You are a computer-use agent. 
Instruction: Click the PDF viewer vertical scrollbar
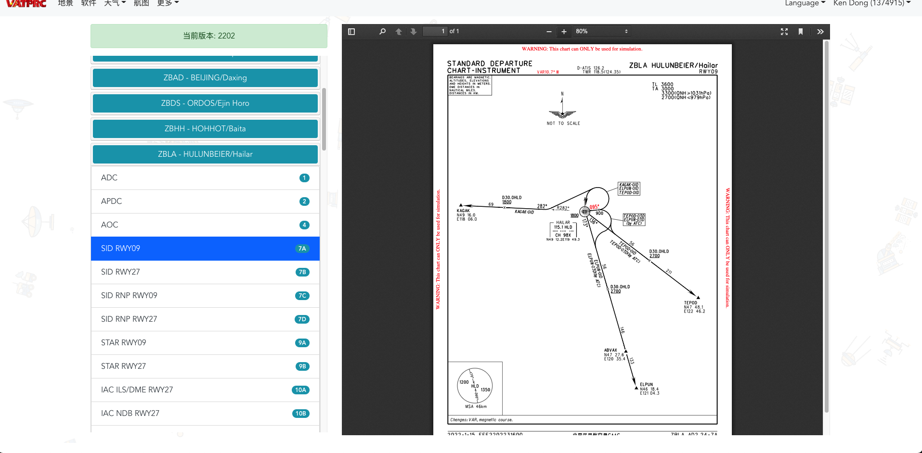tap(827, 226)
